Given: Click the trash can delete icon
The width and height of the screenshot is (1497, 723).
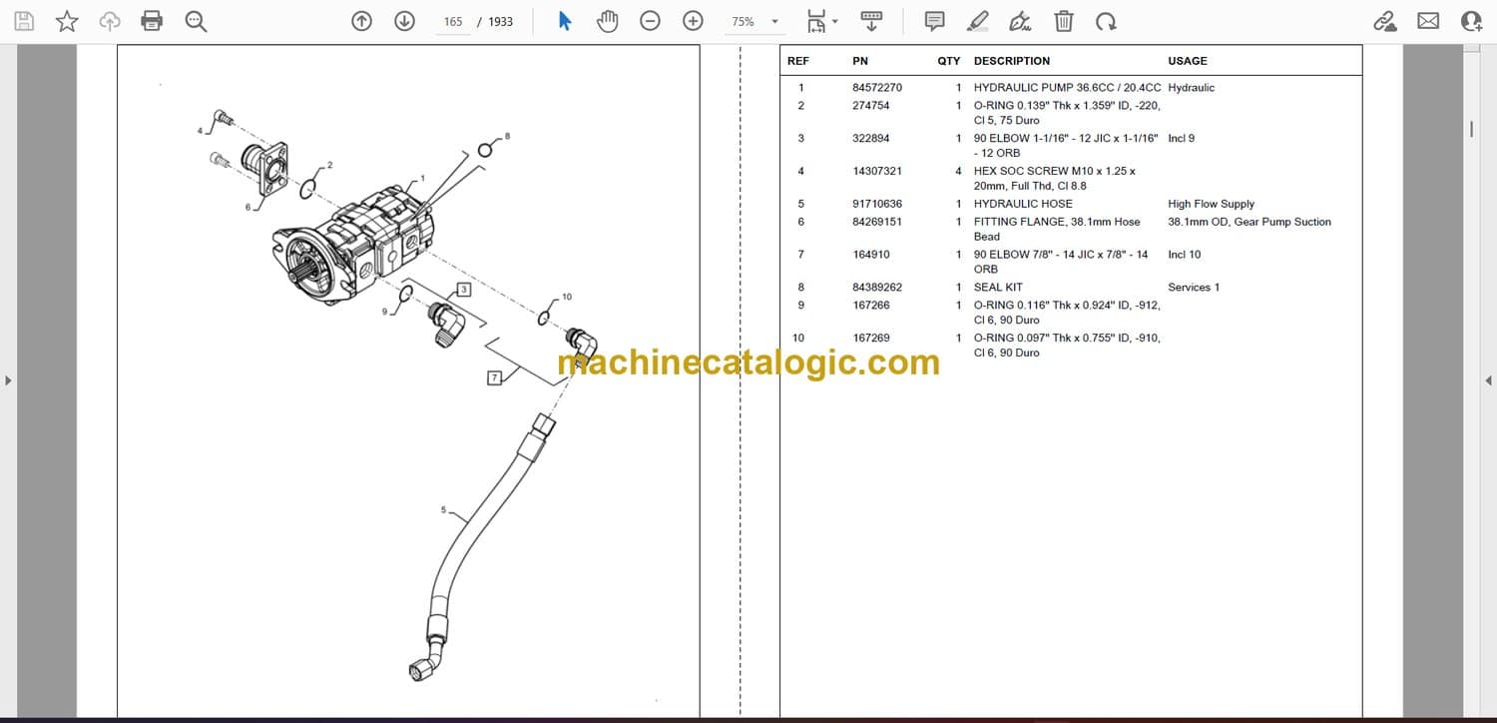Looking at the screenshot, I should pyautogui.click(x=1064, y=21).
